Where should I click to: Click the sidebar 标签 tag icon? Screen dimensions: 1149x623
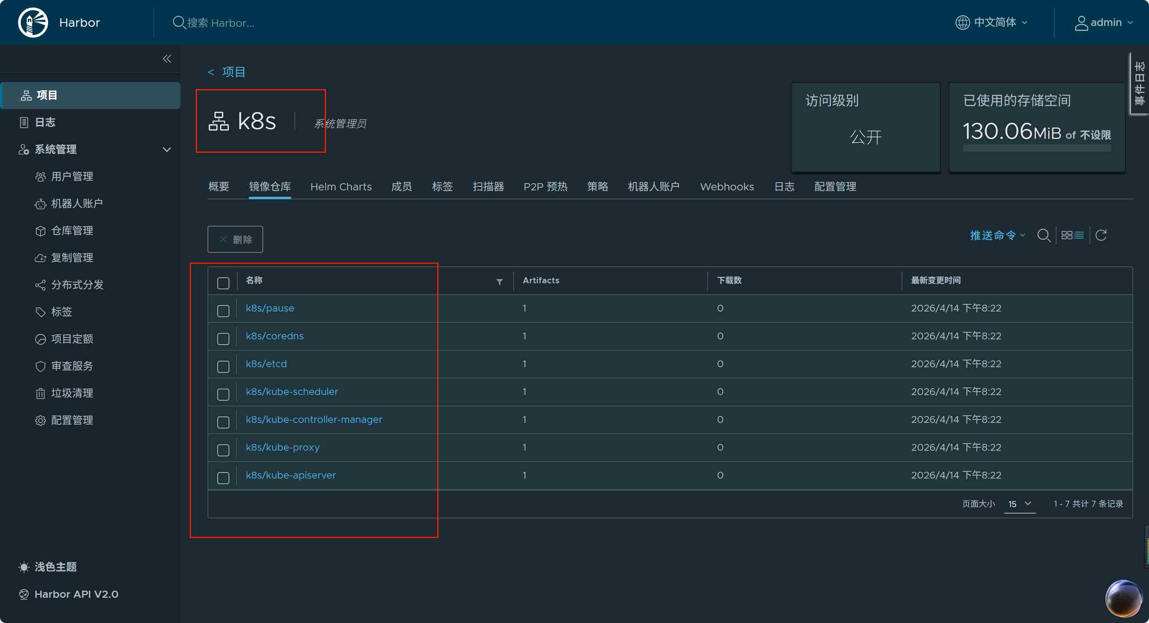click(40, 312)
